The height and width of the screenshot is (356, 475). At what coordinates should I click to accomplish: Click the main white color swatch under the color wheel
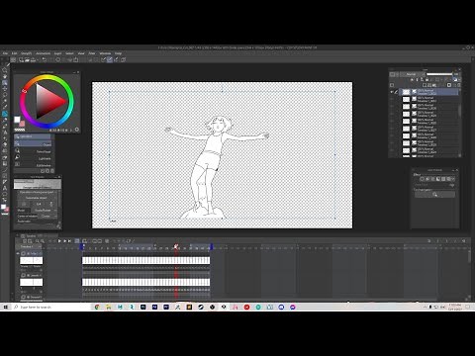click(17, 120)
